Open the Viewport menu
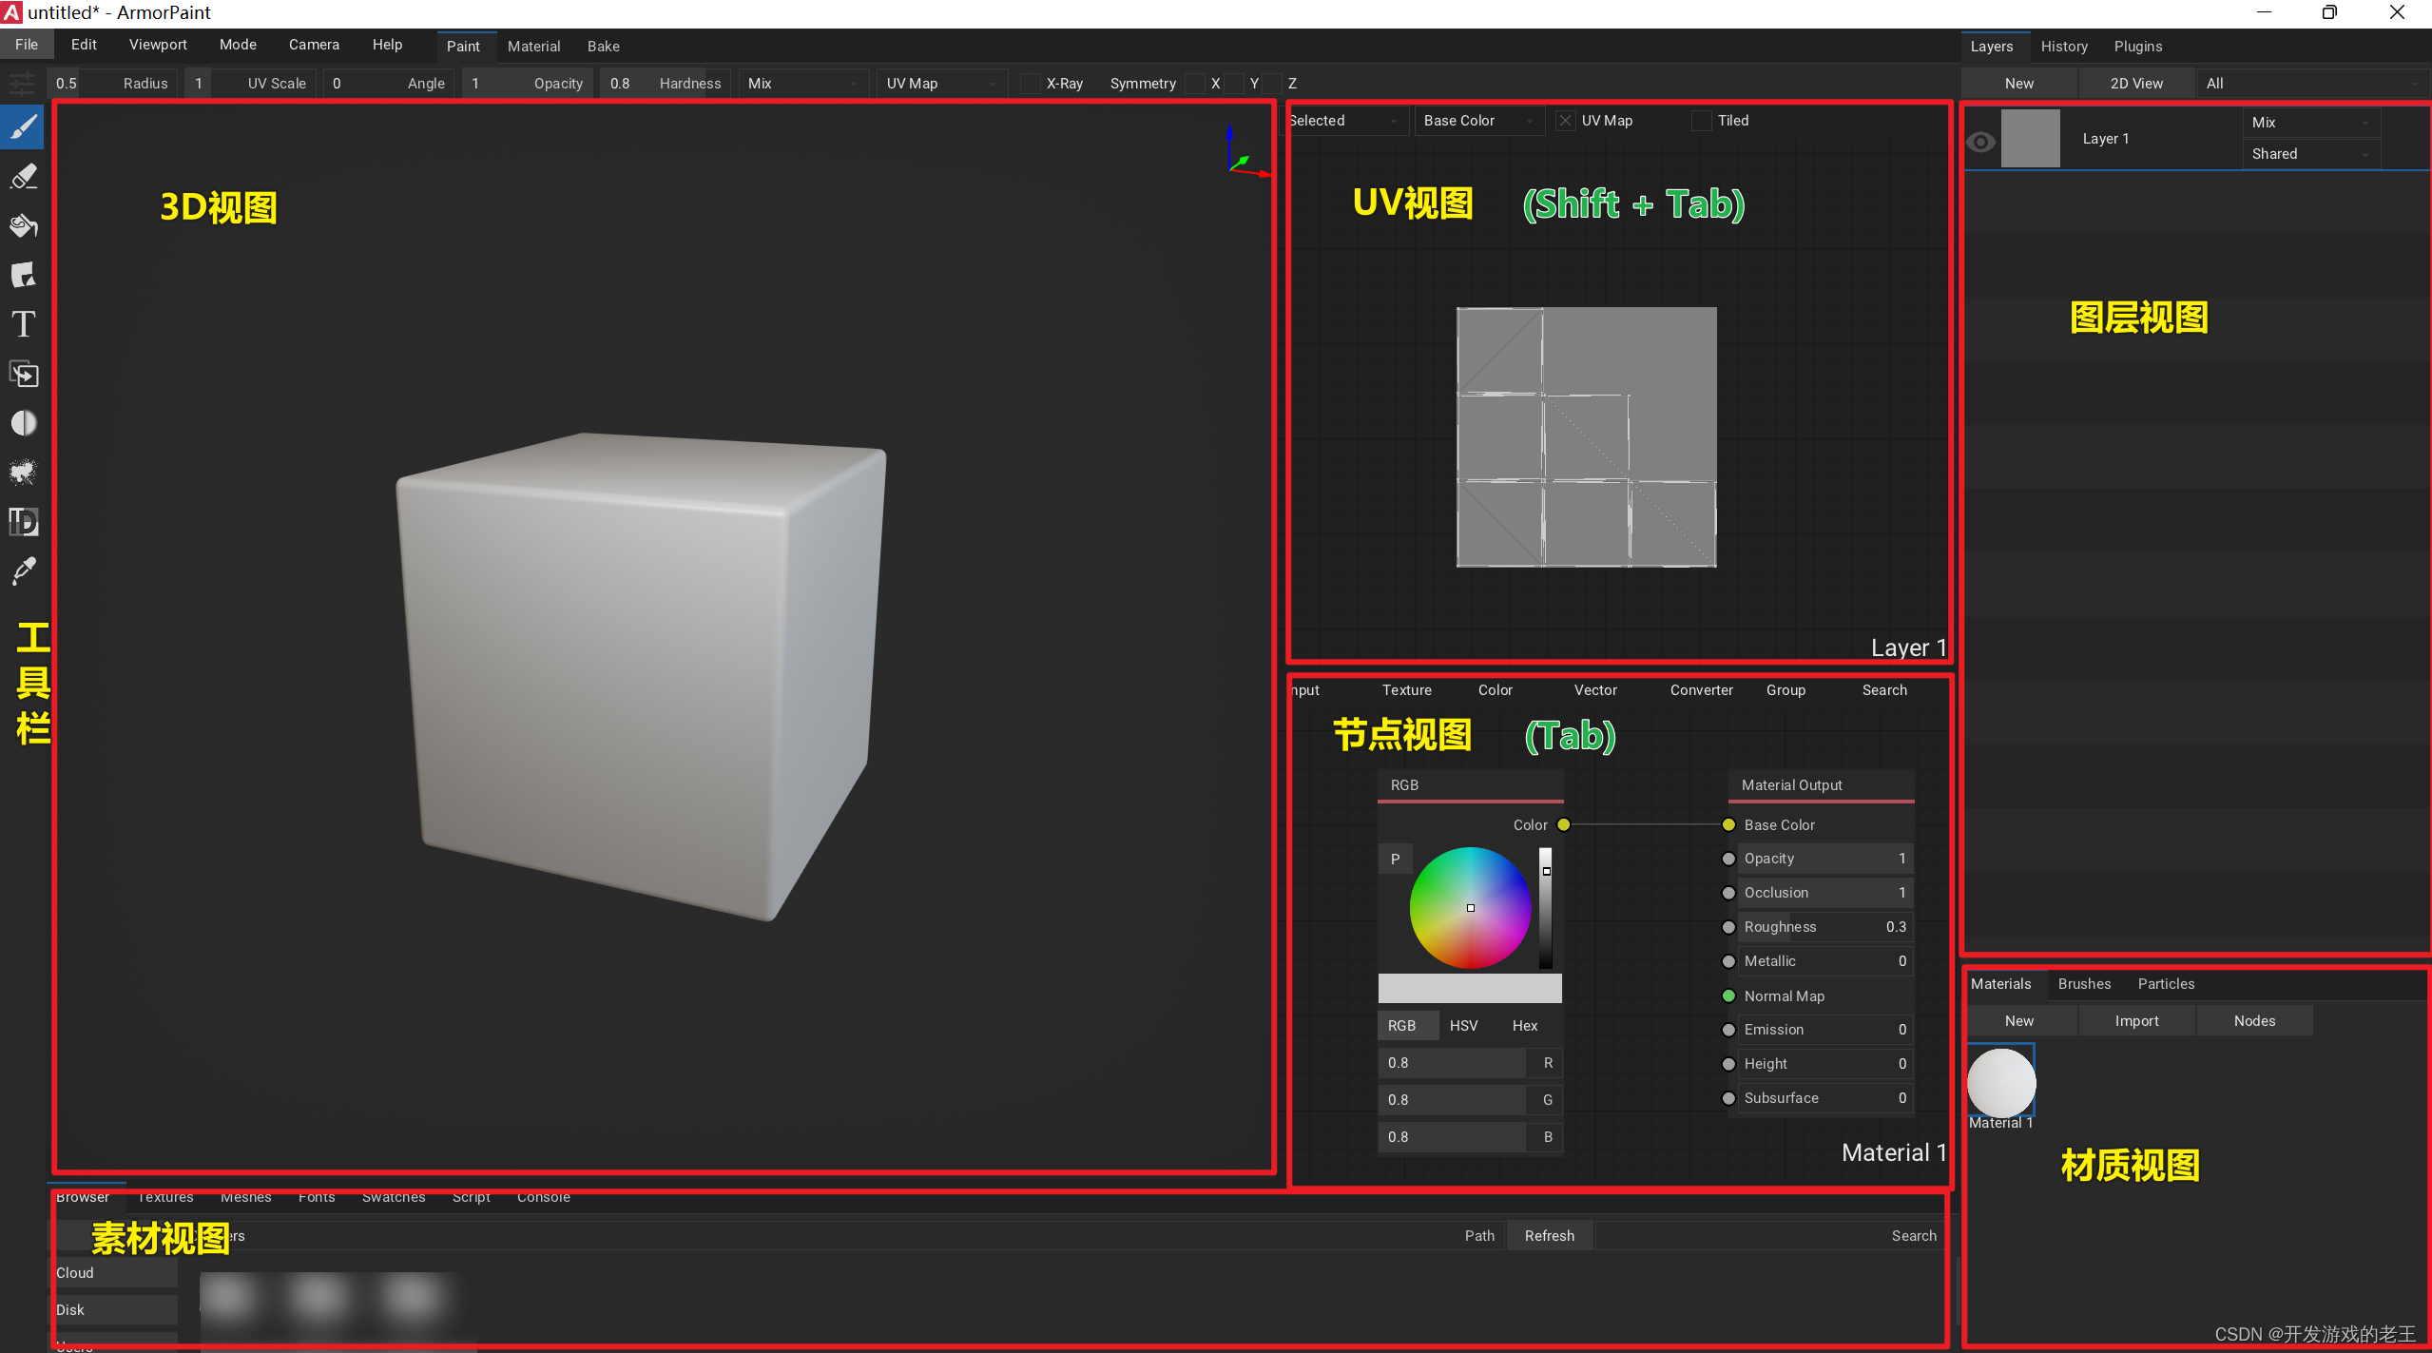This screenshot has height=1353, width=2432. coord(158,45)
